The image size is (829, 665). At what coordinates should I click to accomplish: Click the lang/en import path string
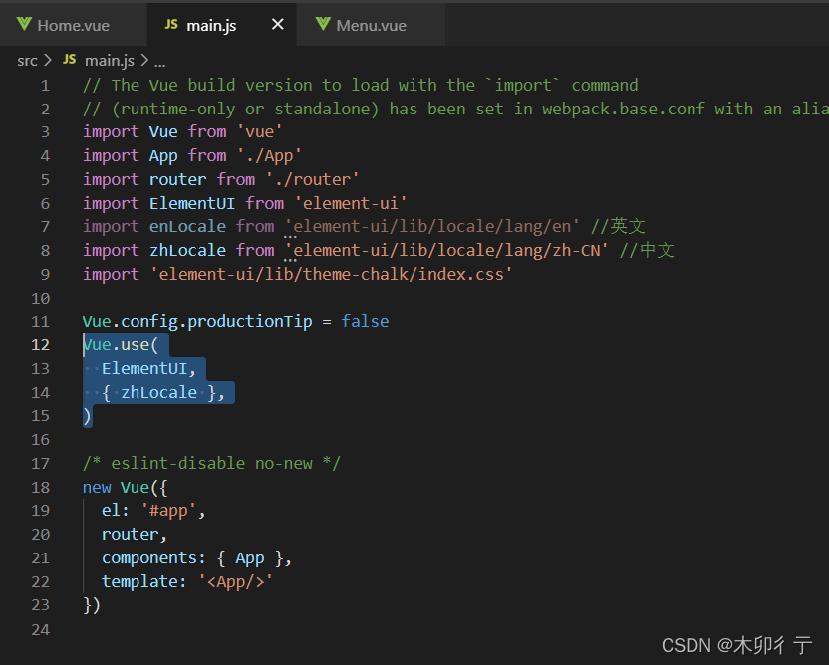click(432, 226)
